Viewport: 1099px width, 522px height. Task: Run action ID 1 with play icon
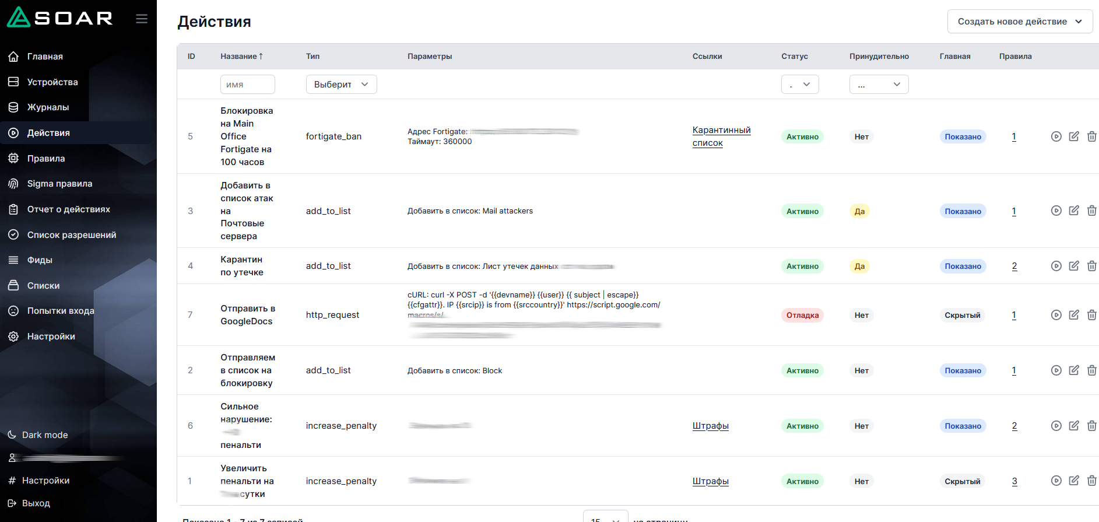pos(1056,481)
